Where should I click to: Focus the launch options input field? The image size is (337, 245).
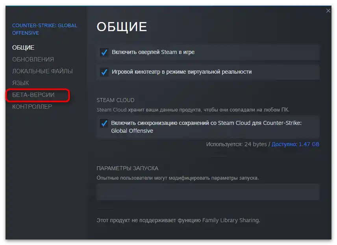(208, 192)
